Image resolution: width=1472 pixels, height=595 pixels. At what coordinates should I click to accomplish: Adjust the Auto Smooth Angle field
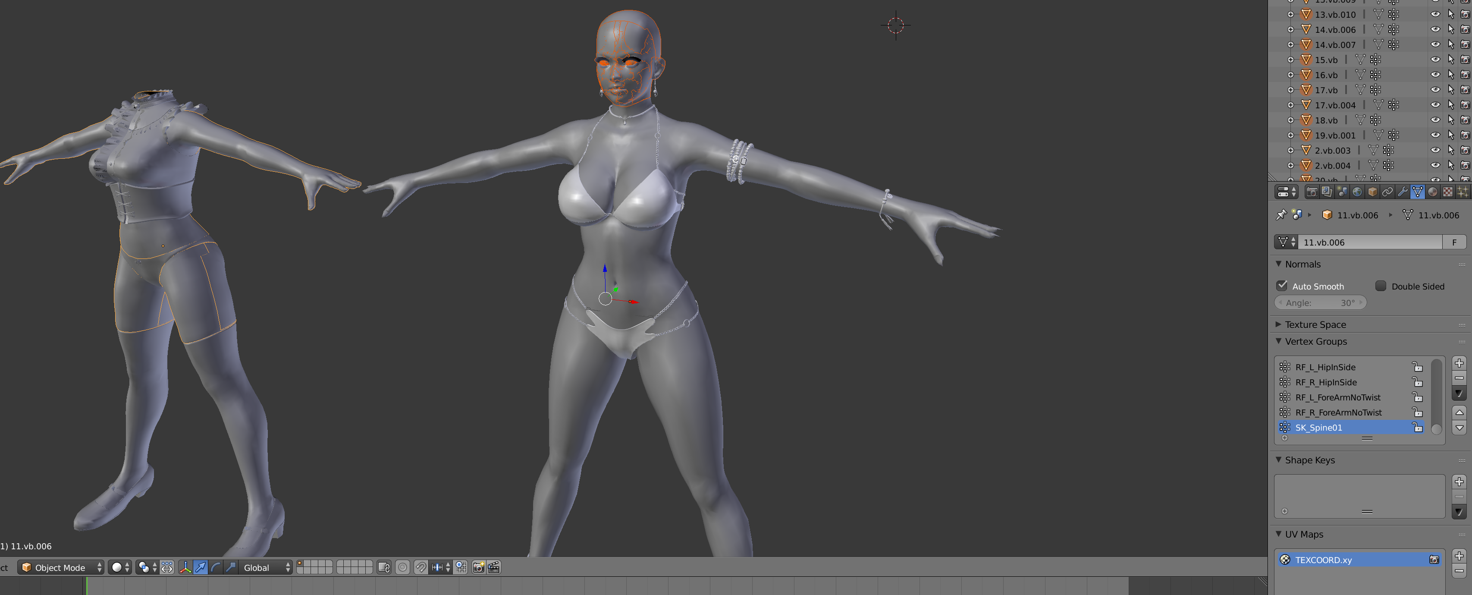pyautogui.click(x=1320, y=303)
